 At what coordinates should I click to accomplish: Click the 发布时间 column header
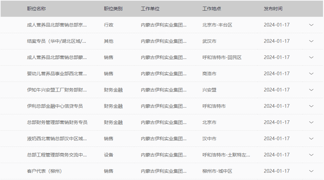coord(273,9)
